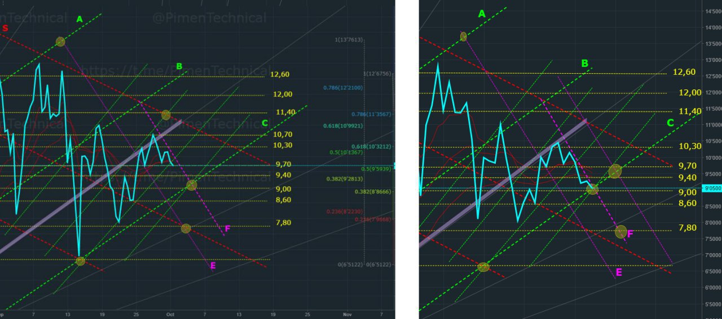This screenshot has width=722, height=319.
Task: Select magenta label F in left chart
Action: coord(227,228)
